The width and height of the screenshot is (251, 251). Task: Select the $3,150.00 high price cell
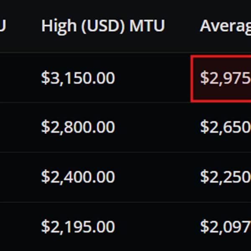coord(78,78)
